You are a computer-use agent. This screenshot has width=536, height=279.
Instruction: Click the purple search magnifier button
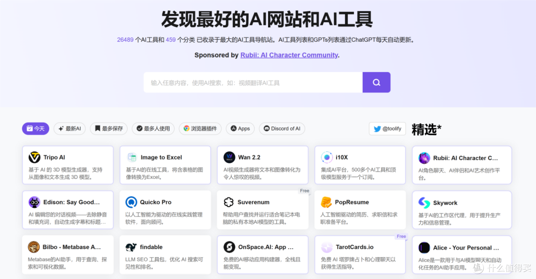click(x=376, y=82)
